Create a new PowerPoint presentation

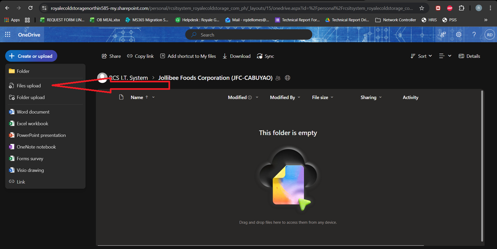click(x=45, y=135)
